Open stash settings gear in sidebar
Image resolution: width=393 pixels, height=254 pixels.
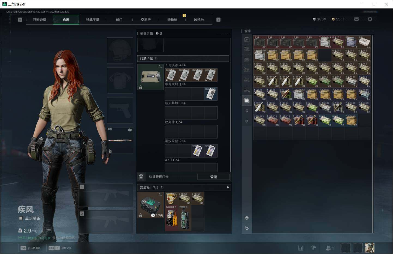coord(247,121)
